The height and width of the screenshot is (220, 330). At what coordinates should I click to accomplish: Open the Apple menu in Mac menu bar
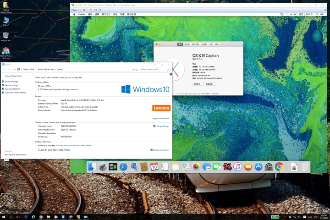click(74, 14)
